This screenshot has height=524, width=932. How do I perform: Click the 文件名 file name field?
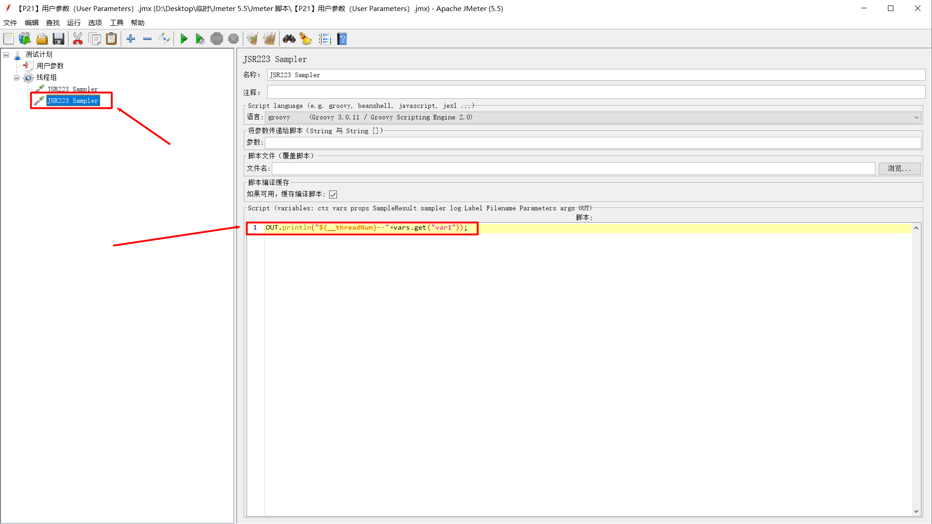tap(573, 169)
